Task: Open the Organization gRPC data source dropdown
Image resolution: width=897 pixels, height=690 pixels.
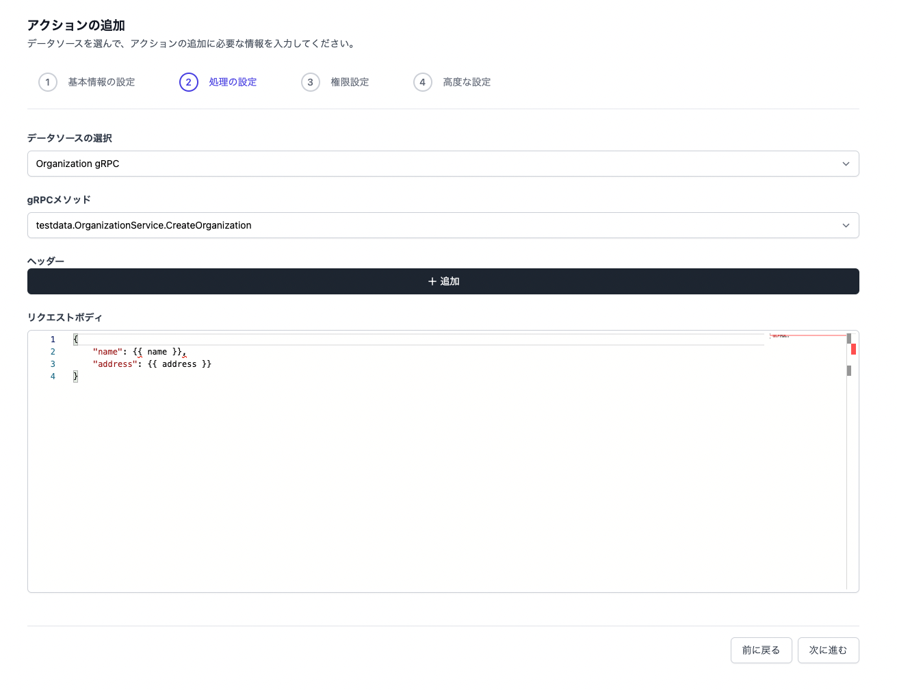Action: click(x=443, y=164)
